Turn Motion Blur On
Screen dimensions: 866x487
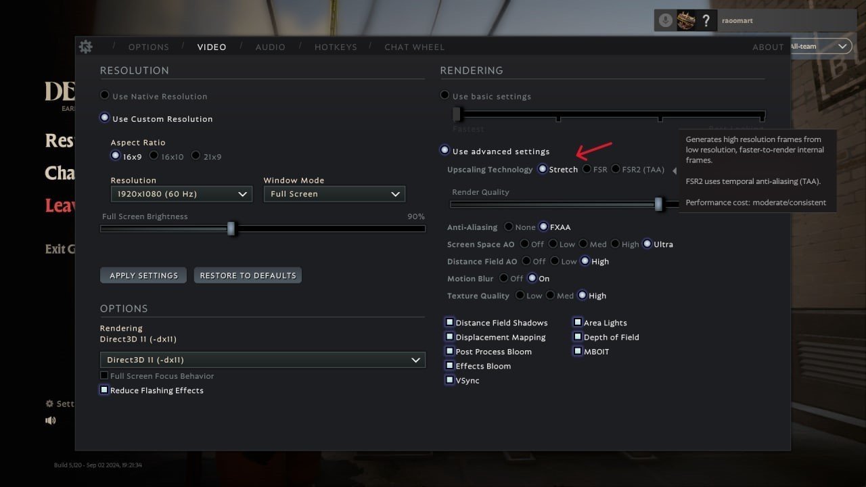pos(532,277)
